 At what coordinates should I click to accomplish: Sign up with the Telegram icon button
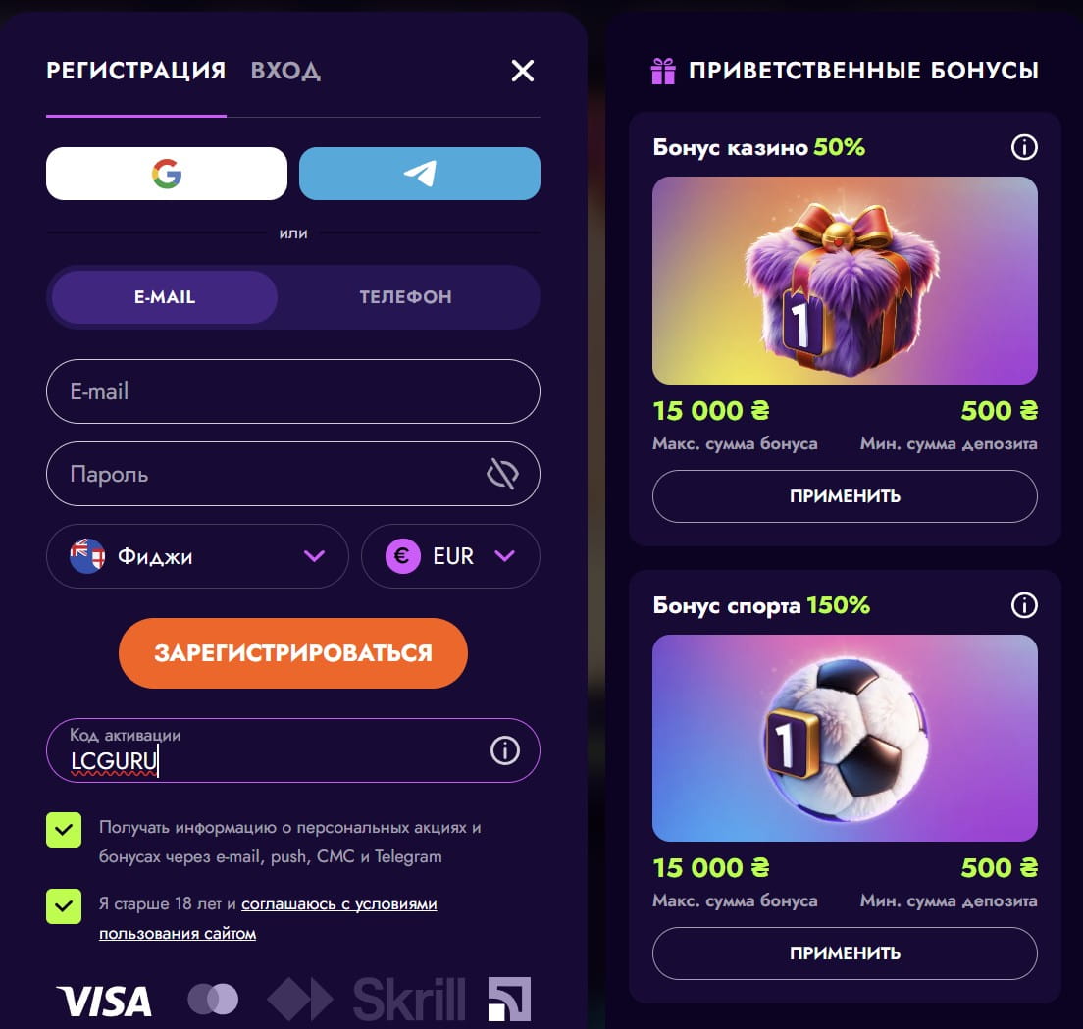[x=419, y=174]
